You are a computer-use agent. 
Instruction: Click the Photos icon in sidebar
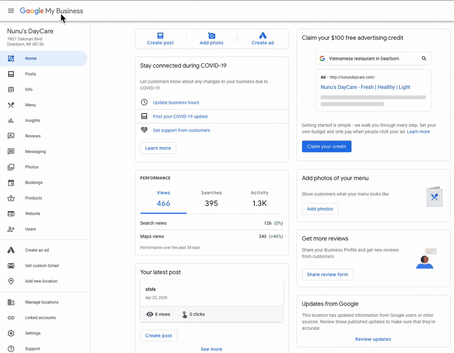11,167
